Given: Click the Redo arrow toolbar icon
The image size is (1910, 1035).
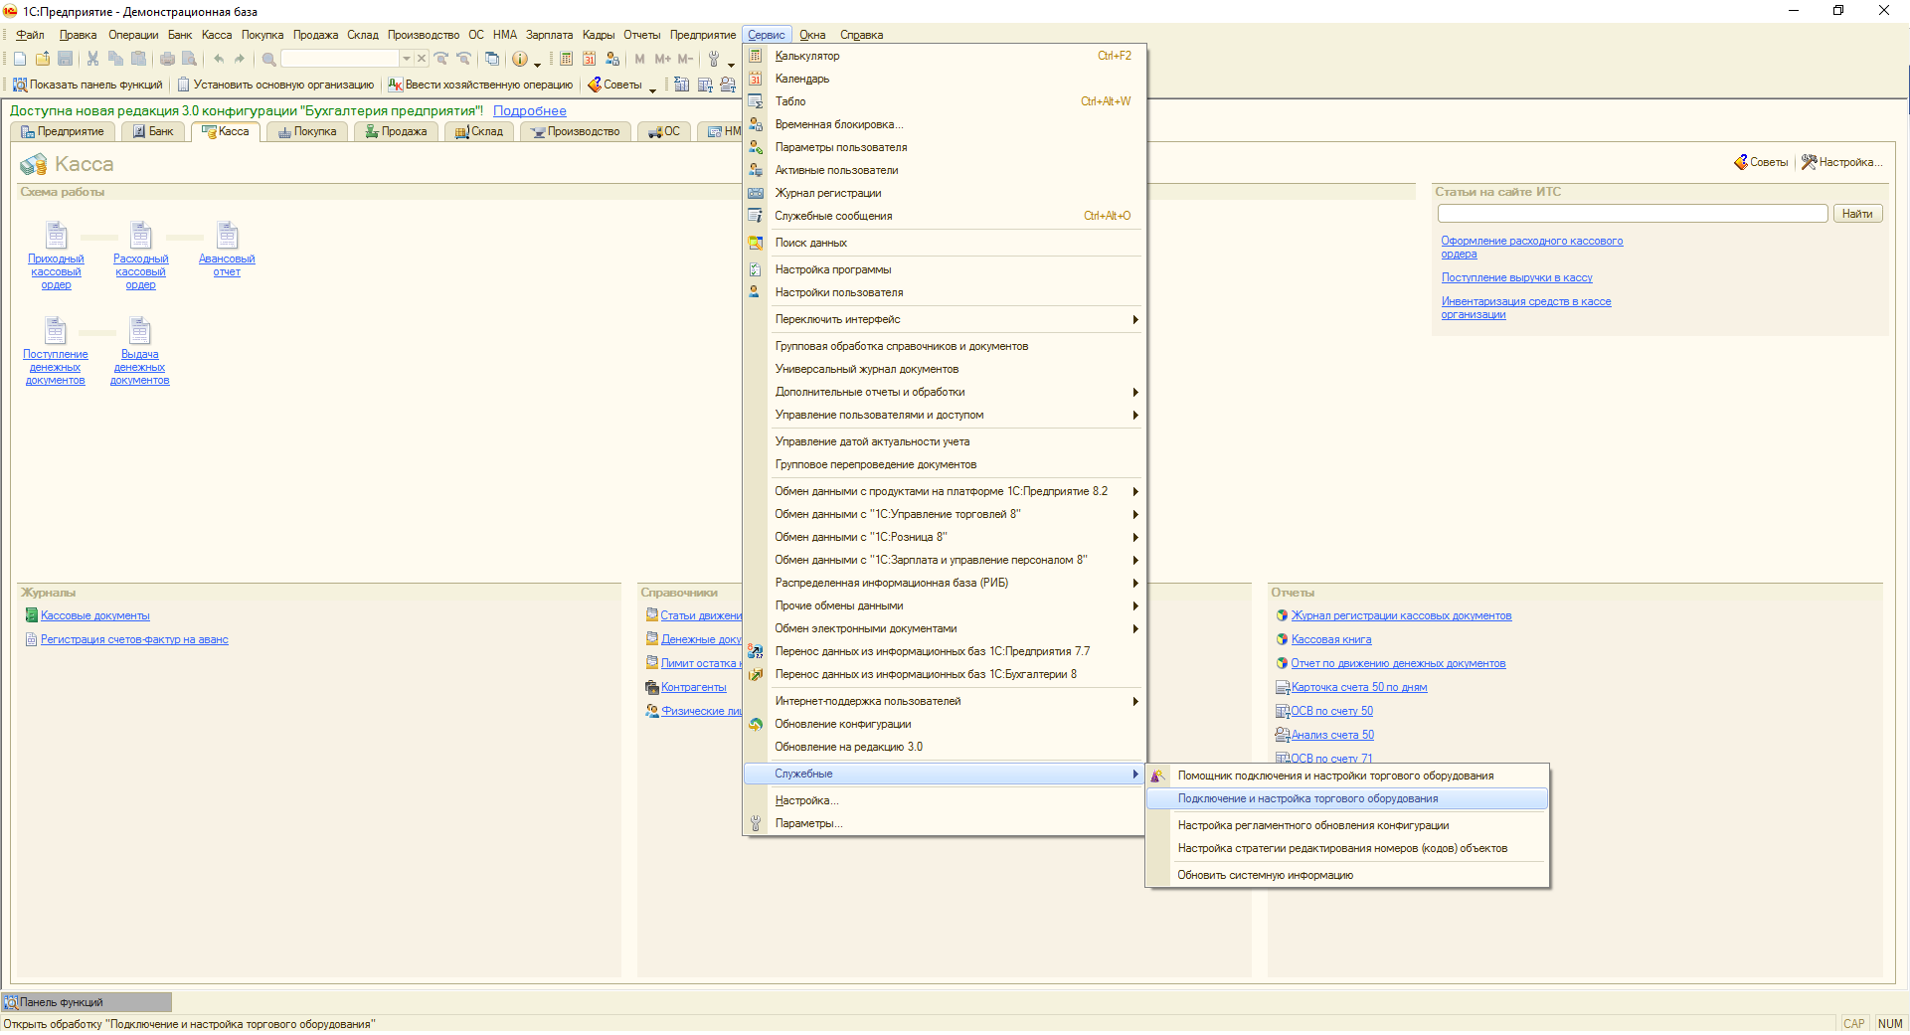Looking at the screenshot, I should [x=240, y=59].
